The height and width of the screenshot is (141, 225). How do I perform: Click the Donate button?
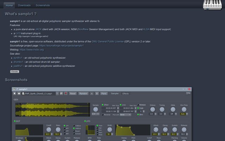14,72
